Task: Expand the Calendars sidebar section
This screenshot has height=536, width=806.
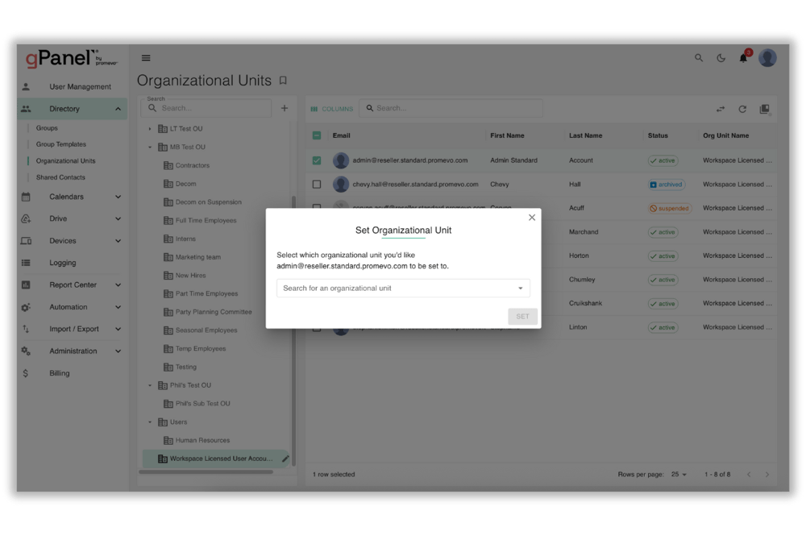Action: point(118,197)
